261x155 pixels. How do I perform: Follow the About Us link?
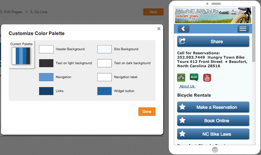(x=187, y=86)
